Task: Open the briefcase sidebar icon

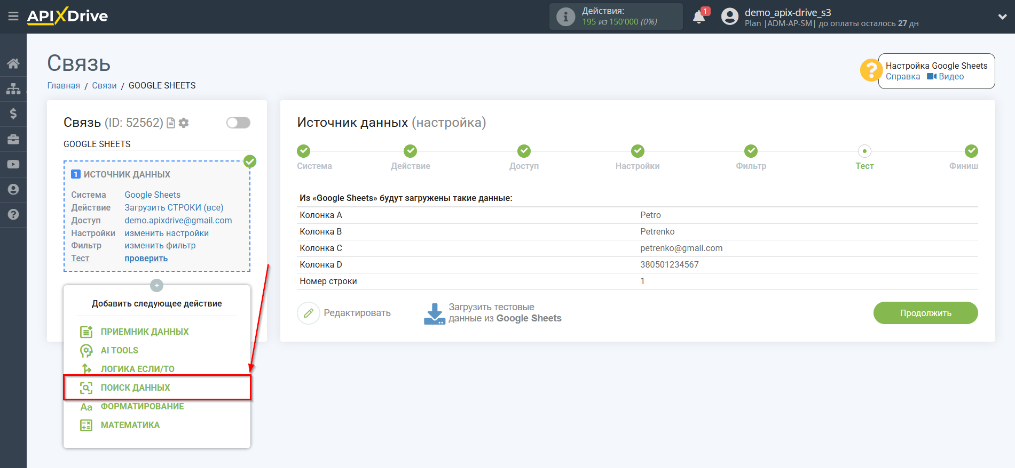Action: coord(13,139)
